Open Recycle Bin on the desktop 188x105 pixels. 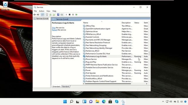tap(5, 6)
